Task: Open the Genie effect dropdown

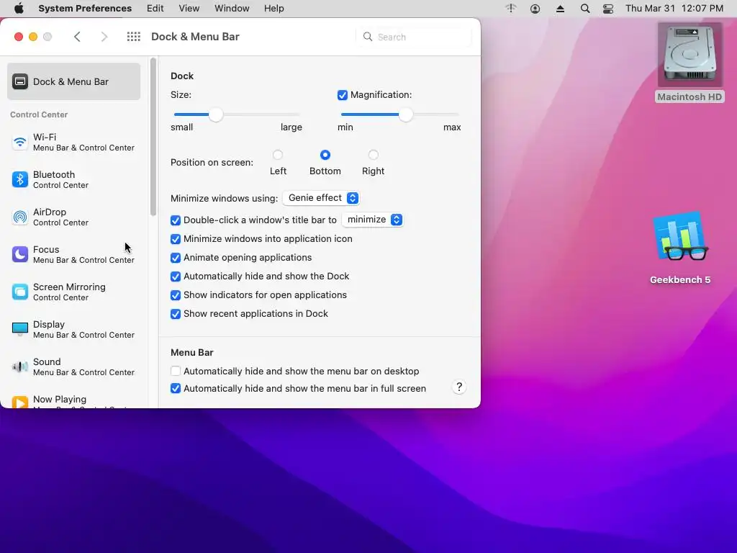Action: 321,198
